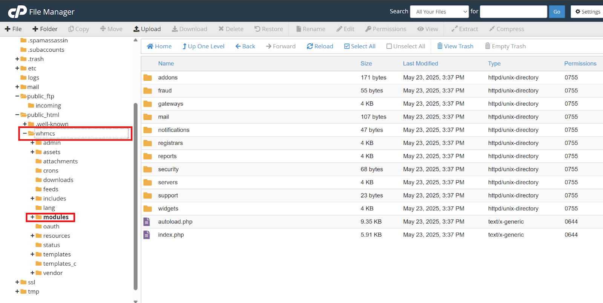Expand the ssl tree folder
603x303 pixels.
pyautogui.click(x=17, y=282)
